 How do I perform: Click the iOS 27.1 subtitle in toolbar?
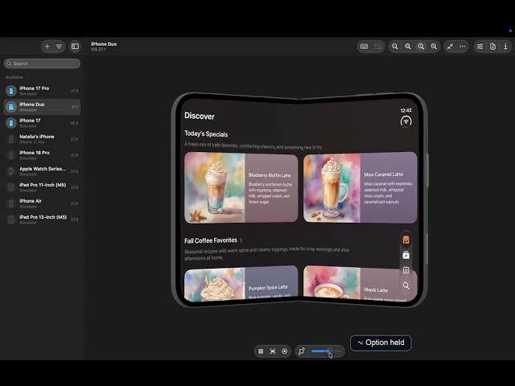click(98, 49)
